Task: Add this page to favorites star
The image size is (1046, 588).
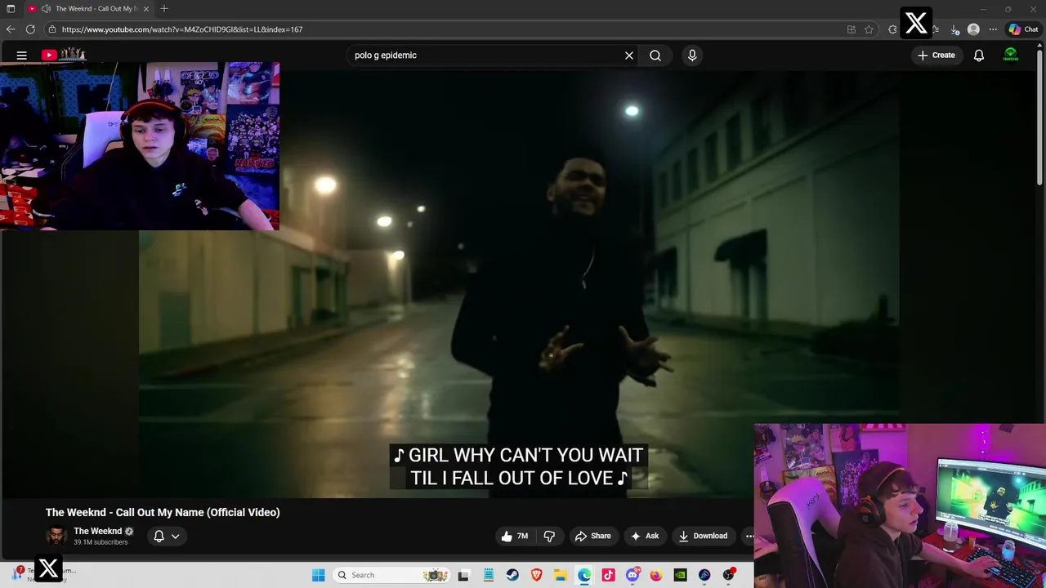Action: click(869, 29)
